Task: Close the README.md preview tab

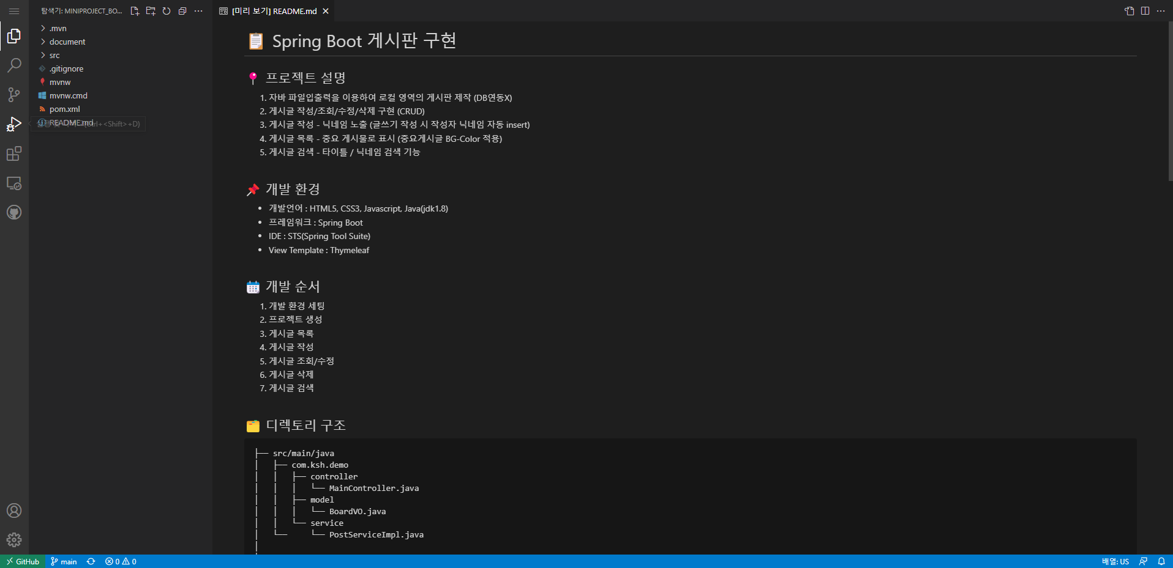Action: [x=326, y=11]
